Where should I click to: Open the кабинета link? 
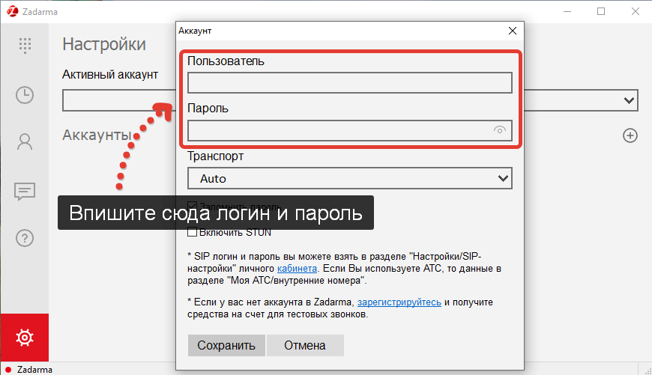point(298,268)
